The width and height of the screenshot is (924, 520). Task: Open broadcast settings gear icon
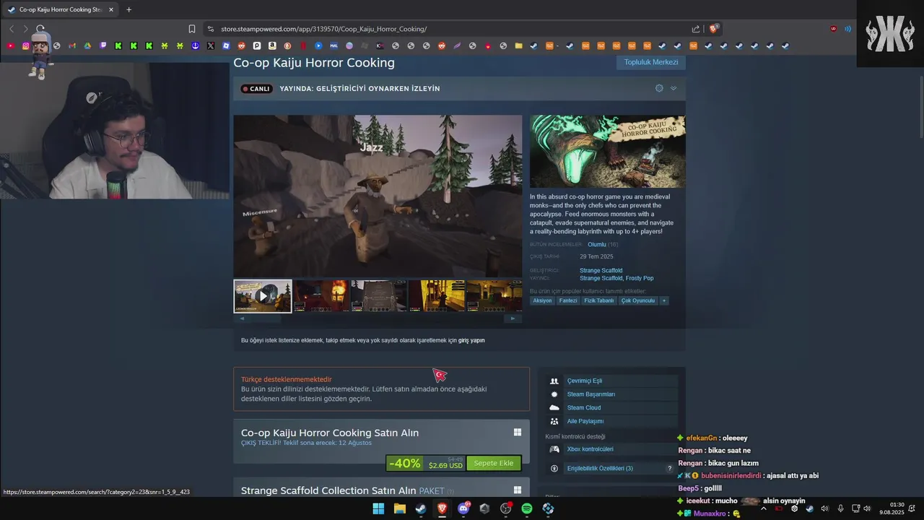coord(659,88)
